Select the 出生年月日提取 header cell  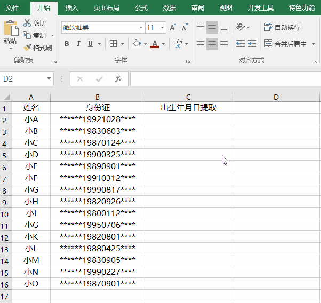[x=188, y=108]
